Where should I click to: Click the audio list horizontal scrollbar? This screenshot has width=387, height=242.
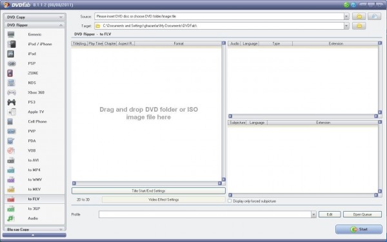point(303,116)
